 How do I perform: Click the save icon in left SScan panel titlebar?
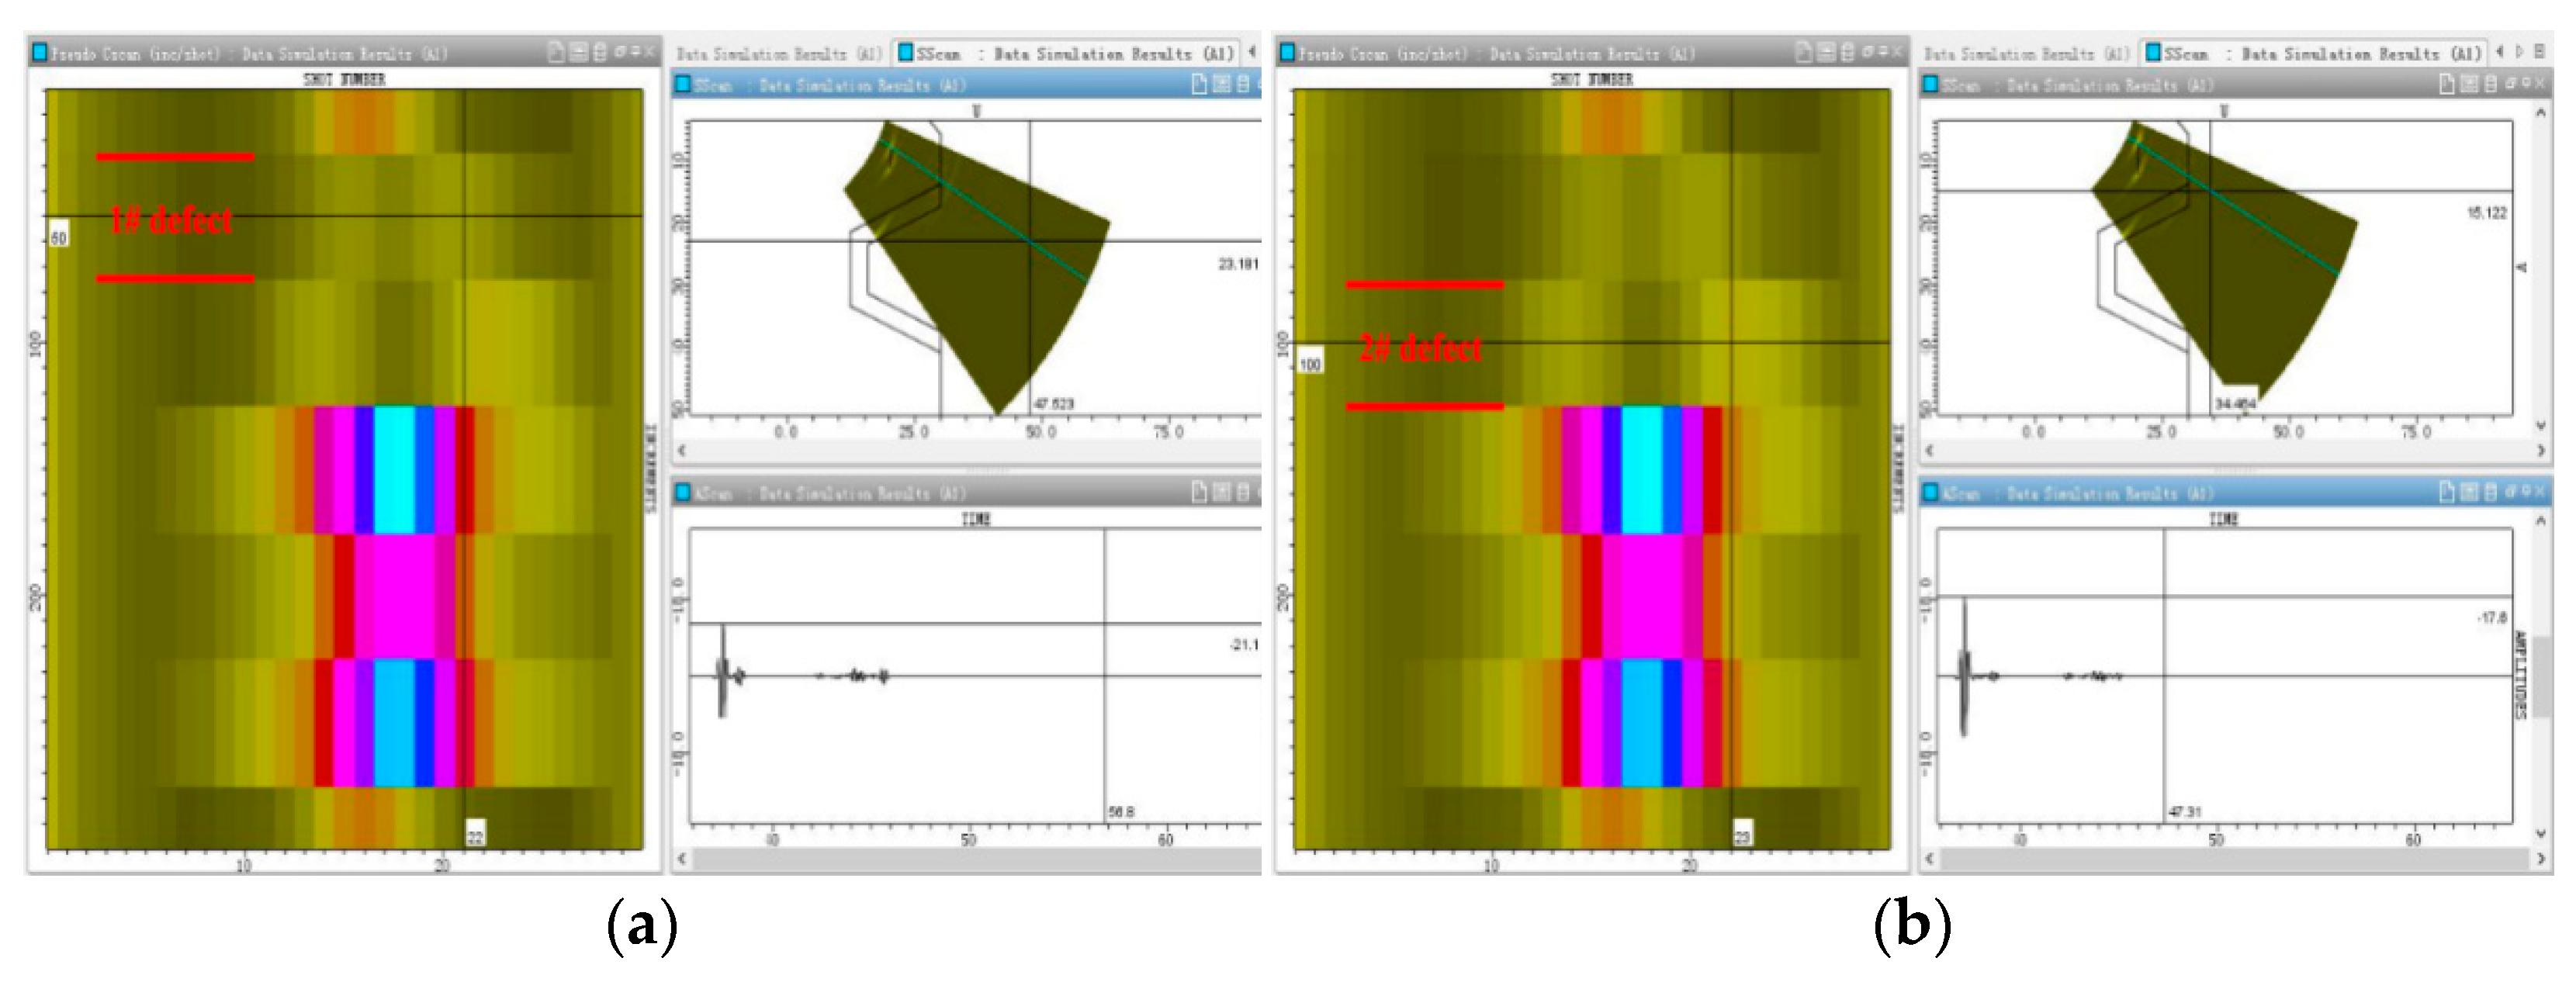(x=1221, y=85)
